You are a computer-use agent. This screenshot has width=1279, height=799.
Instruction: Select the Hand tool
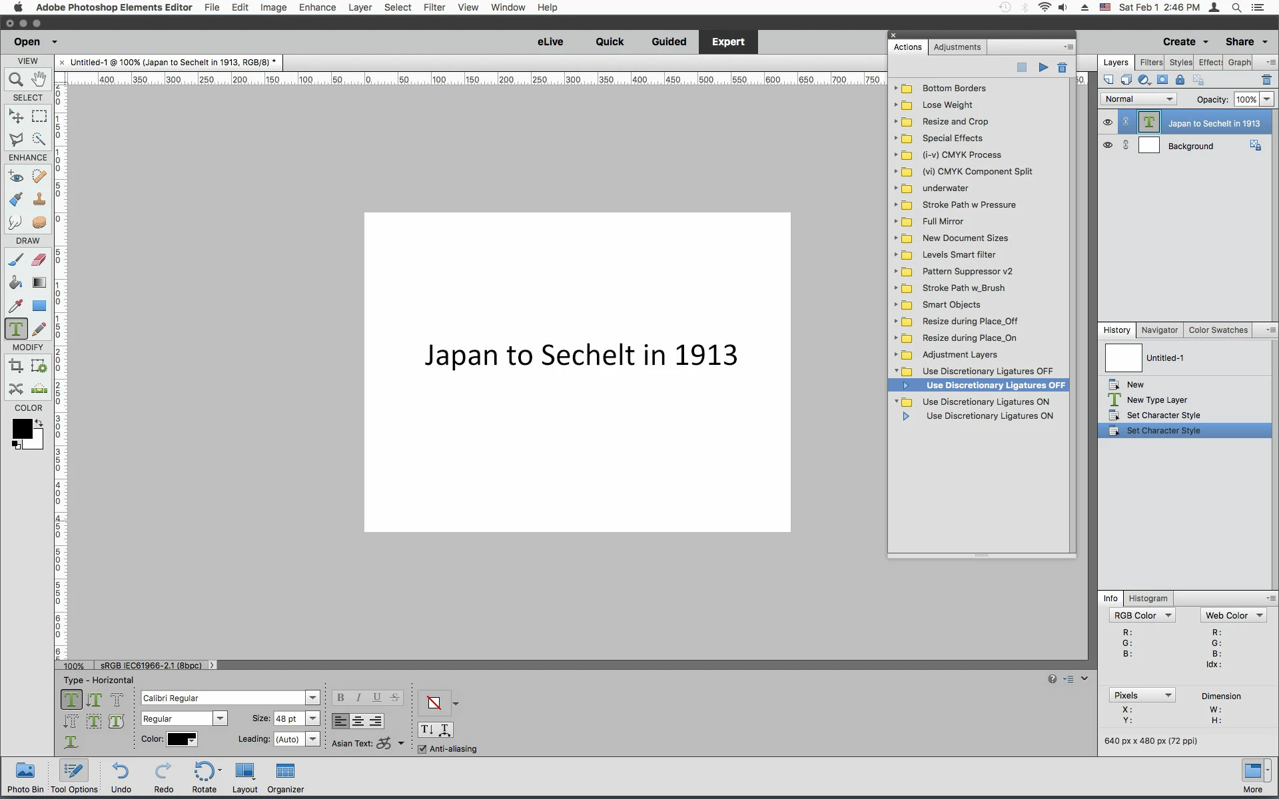[39, 79]
